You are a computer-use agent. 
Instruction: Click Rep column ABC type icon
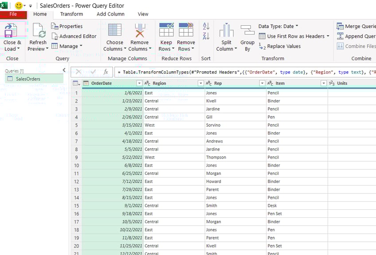point(209,83)
